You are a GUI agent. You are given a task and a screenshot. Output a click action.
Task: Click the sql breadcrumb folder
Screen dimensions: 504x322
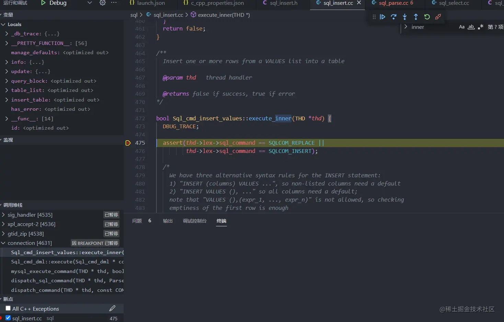[x=134, y=15]
